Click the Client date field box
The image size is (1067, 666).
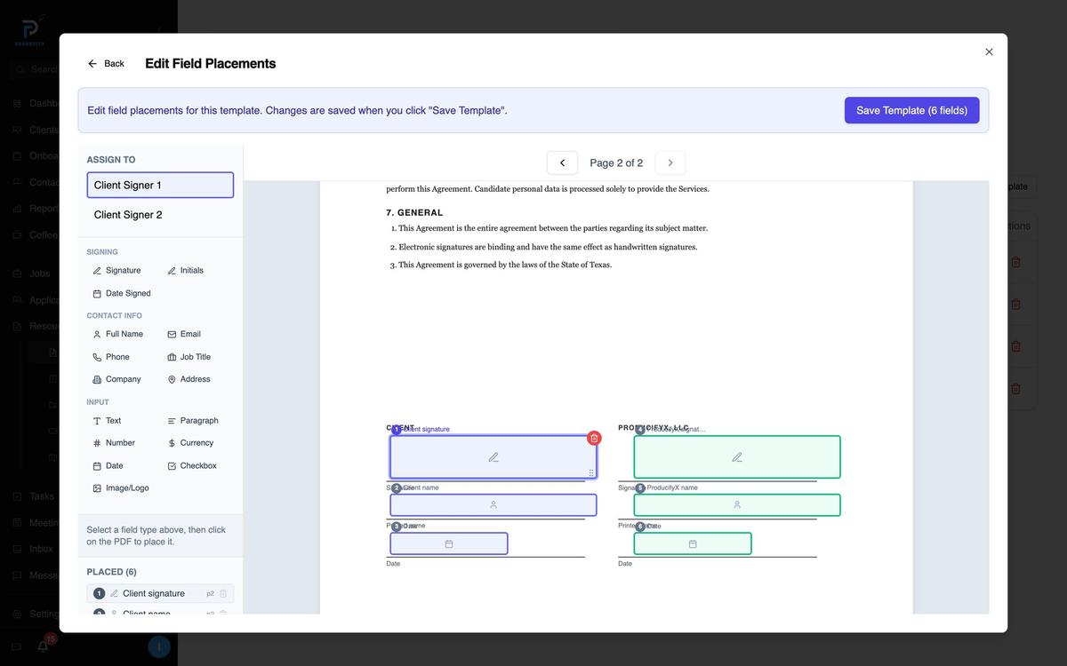(x=449, y=543)
